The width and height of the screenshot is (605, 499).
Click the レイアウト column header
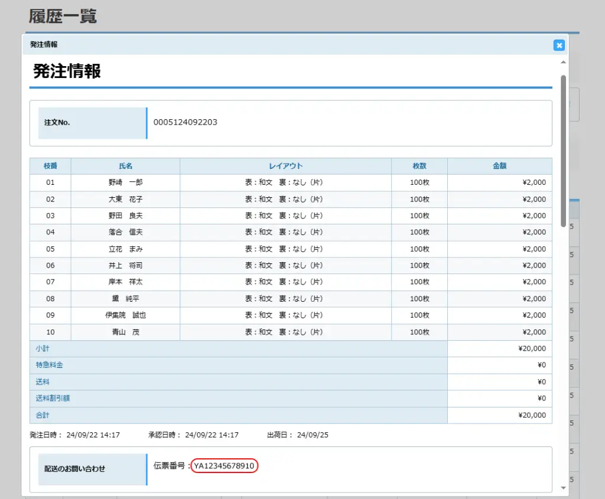(285, 166)
